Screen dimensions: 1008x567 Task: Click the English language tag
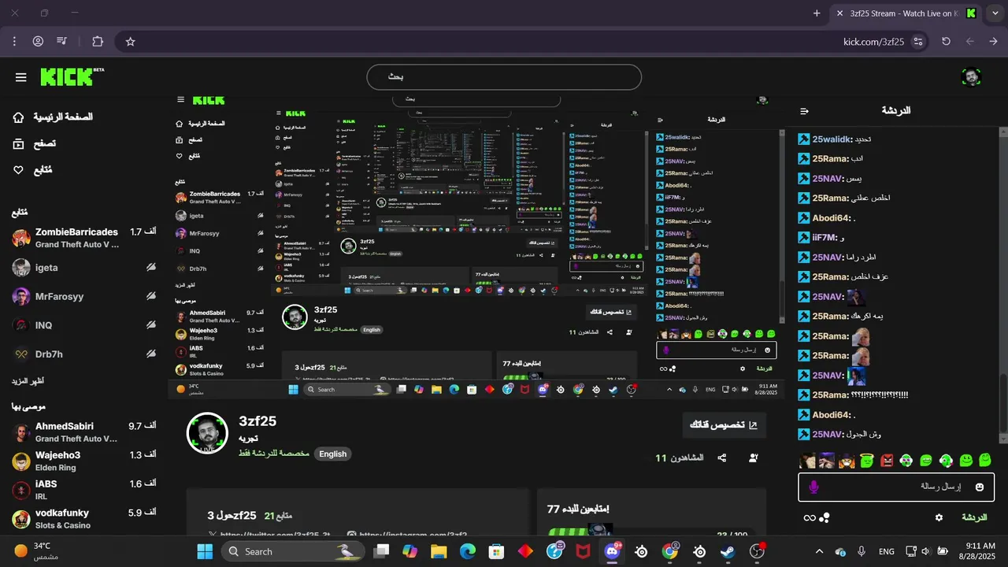(x=332, y=454)
